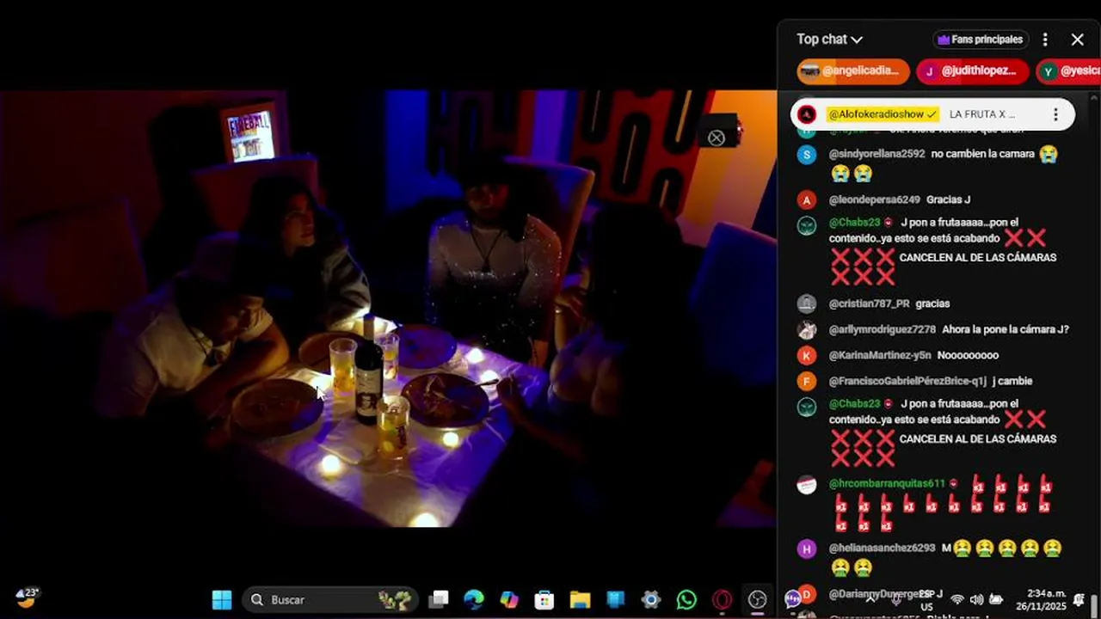The image size is (1101, 619).
Task: Open Opera browser from the taskbar
Action: pyautogui.click(x=722, y=599)
